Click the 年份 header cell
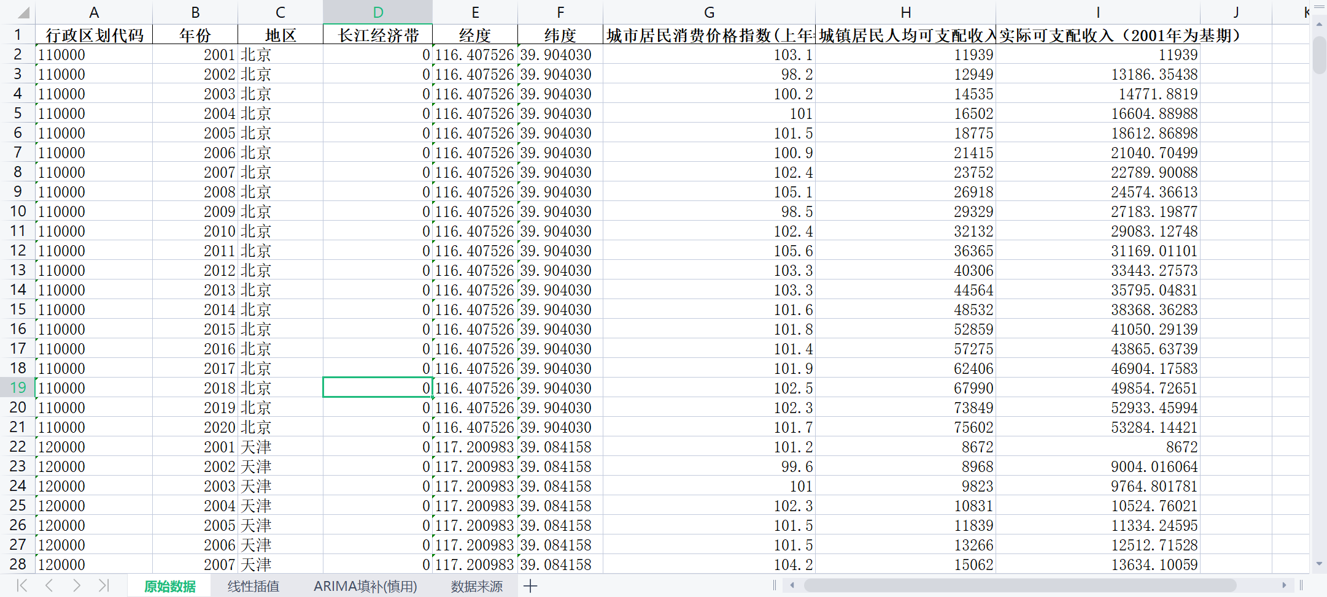 [195, 35]
